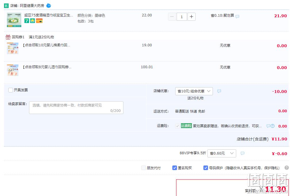Screen dimensions: 290x196
Task: Click the 给卖家留言 message text box
Action: 76,108
